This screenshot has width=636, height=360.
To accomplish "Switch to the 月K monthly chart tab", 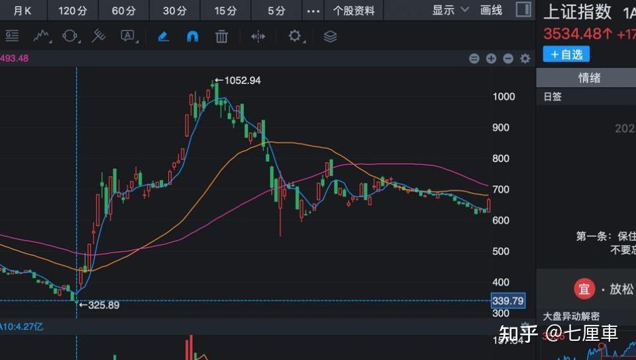I will click(23, 11).
